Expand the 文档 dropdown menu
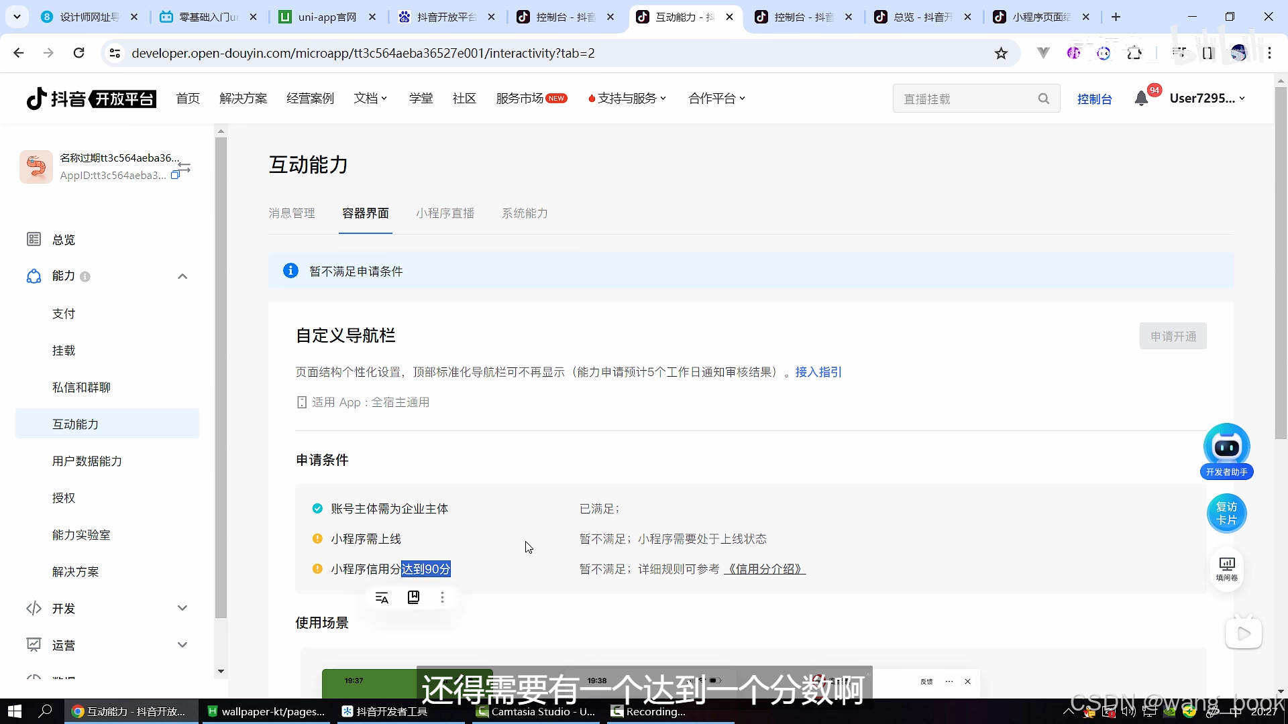 point(370,99)
